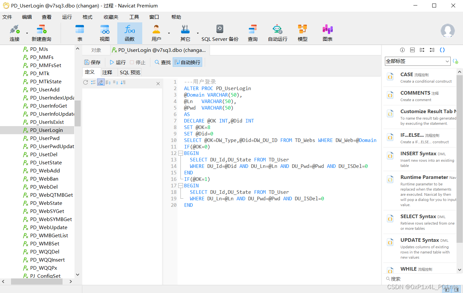The height and width of the screenshot is (293, 463).
Task: Click expand all in outline toolbar
Action: click(93, 82)
